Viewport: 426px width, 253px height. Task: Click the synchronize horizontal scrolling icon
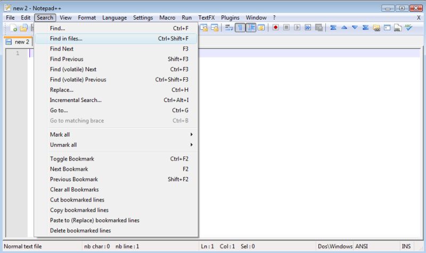point(215,28)
